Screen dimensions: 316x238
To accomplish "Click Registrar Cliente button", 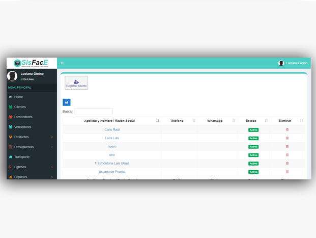I will [x=76, y=83].
